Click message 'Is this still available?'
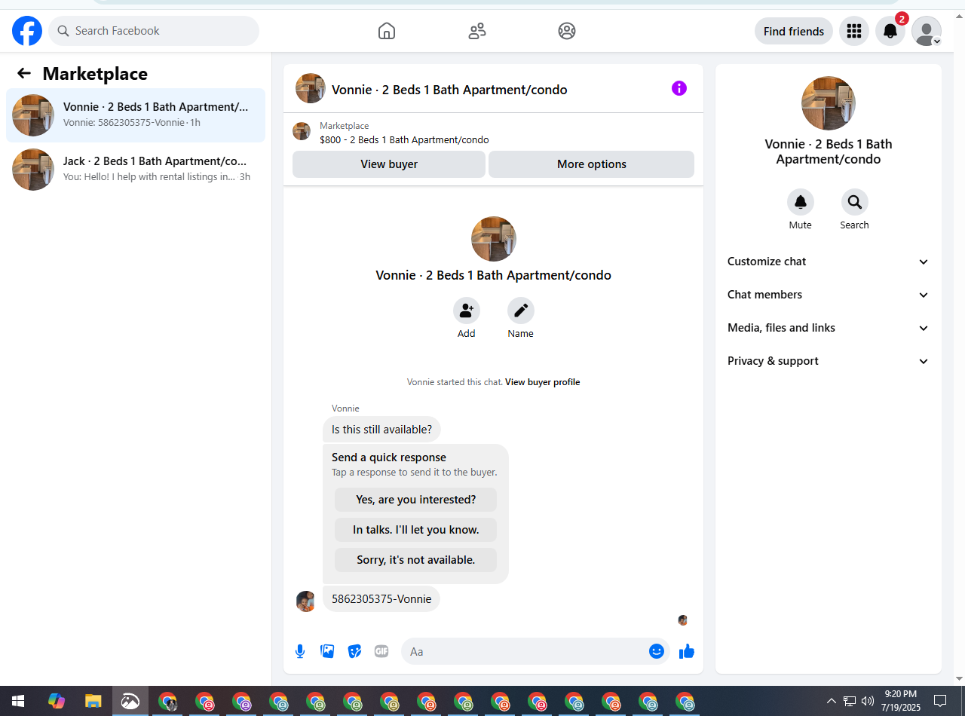Screen dimensions: 965x716 (381, 430)
